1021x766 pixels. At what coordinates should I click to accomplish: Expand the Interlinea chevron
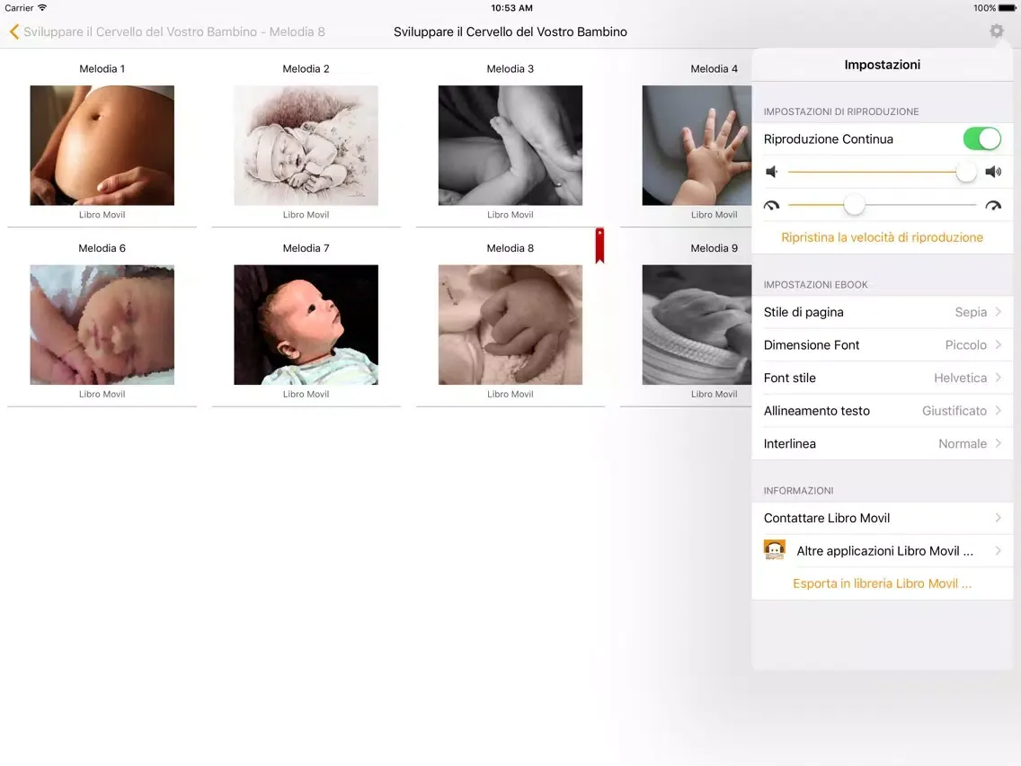pyautogui.click(x=999, y=443)
